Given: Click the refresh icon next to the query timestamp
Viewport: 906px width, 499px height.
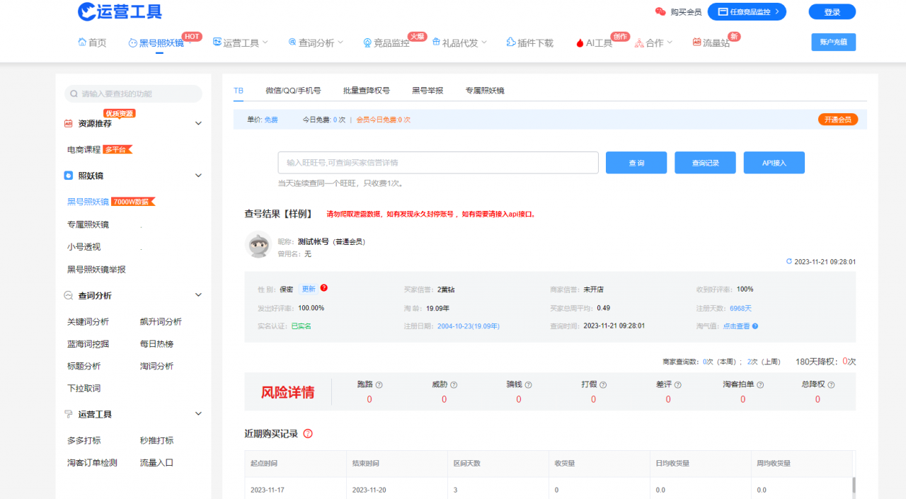Looking at the screenshot, I should [789, 260].
